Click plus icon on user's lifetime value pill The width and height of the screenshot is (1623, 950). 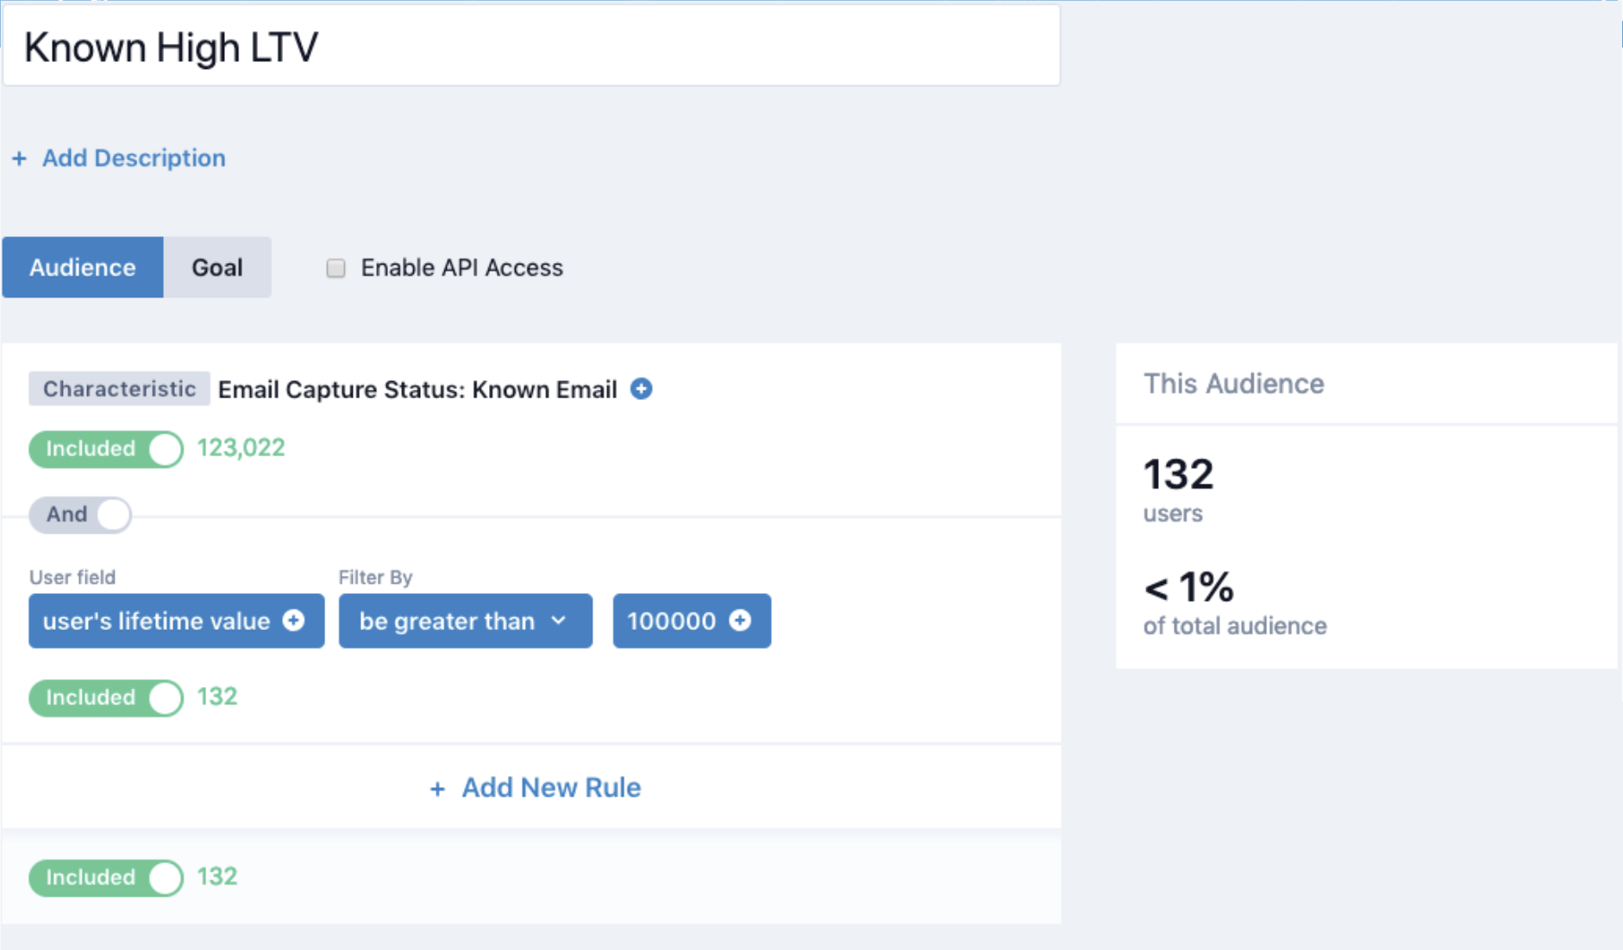tap(294, 621)
